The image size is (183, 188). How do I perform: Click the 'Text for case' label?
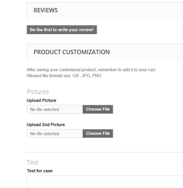(x=40, y=171)
